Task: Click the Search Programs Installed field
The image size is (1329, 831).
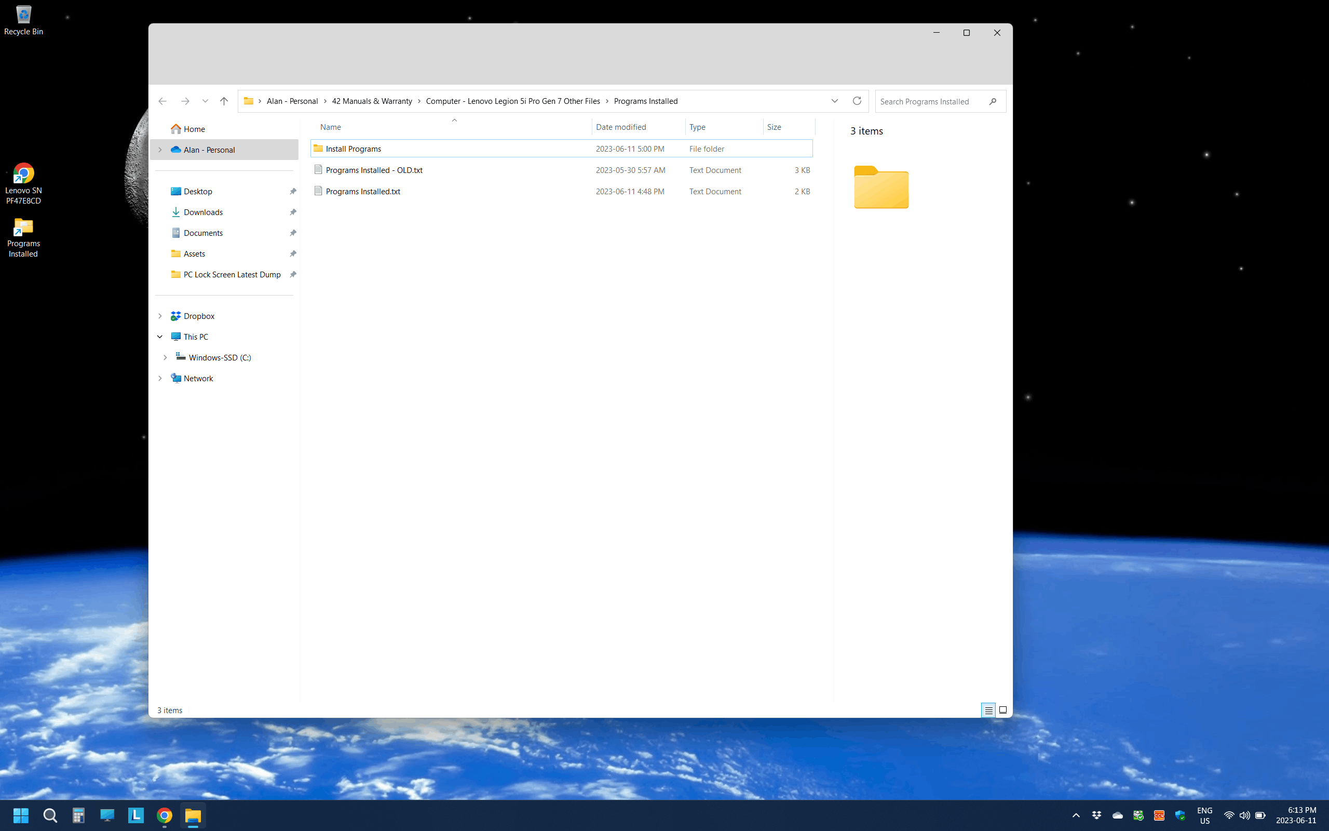Action: click(928, 102)
